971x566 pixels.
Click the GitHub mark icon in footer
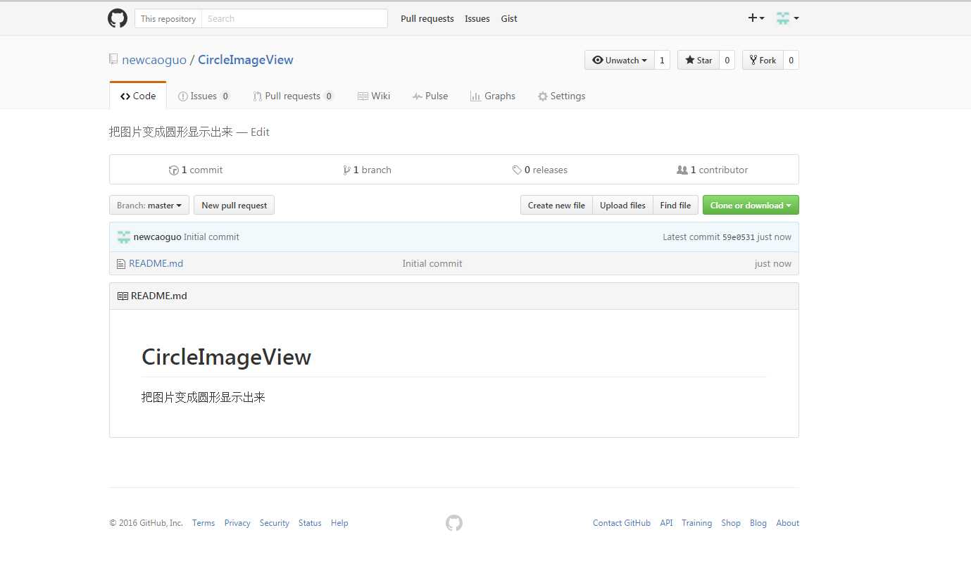pos(454,523)
